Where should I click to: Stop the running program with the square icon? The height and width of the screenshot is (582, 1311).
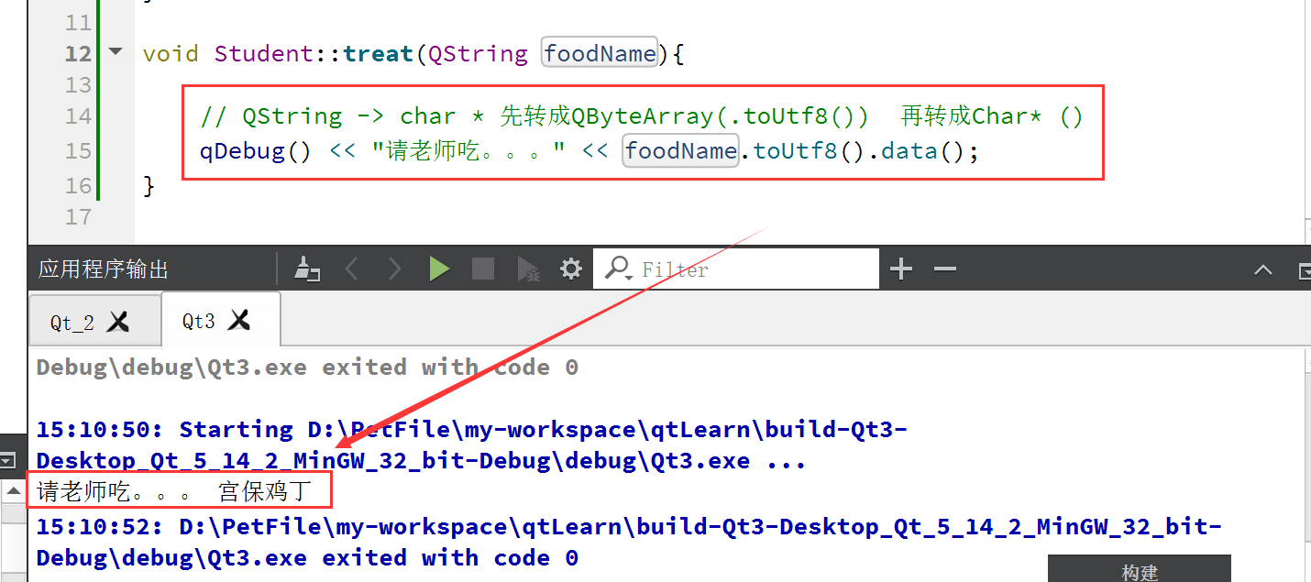[x=483, y=269]
